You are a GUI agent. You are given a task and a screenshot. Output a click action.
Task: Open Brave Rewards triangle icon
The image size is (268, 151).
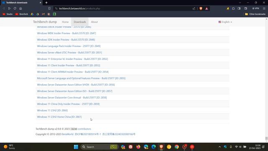click(206, 8)
